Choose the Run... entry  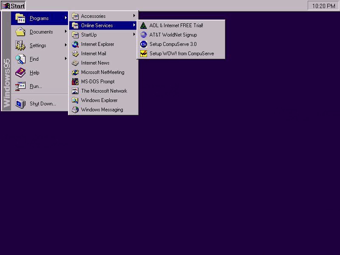[40, 86]
